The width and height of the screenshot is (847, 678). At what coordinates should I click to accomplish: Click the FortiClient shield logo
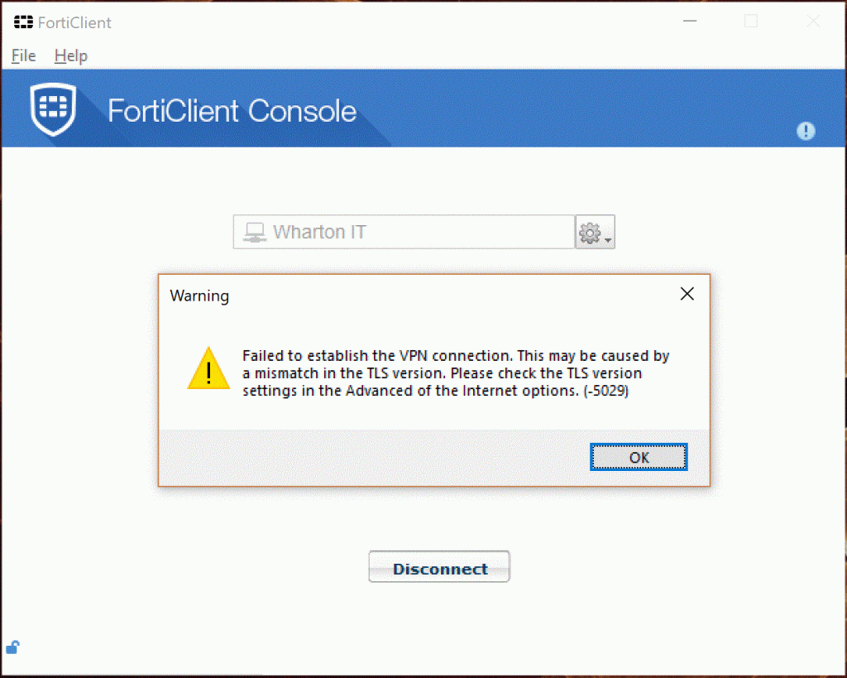pos(54,110)
